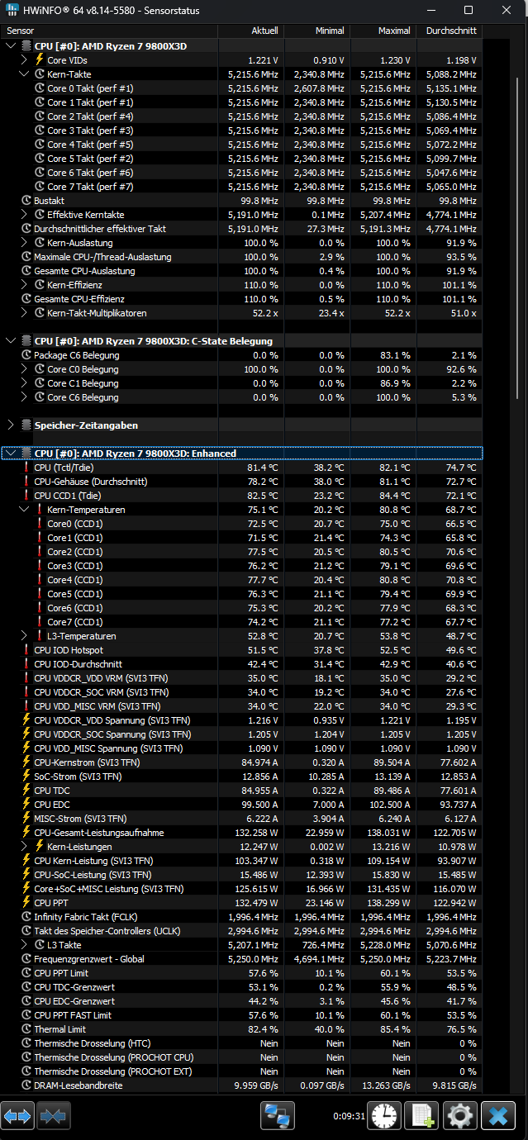
Task: Click the Aktuell column header
Action: point(251,31)
